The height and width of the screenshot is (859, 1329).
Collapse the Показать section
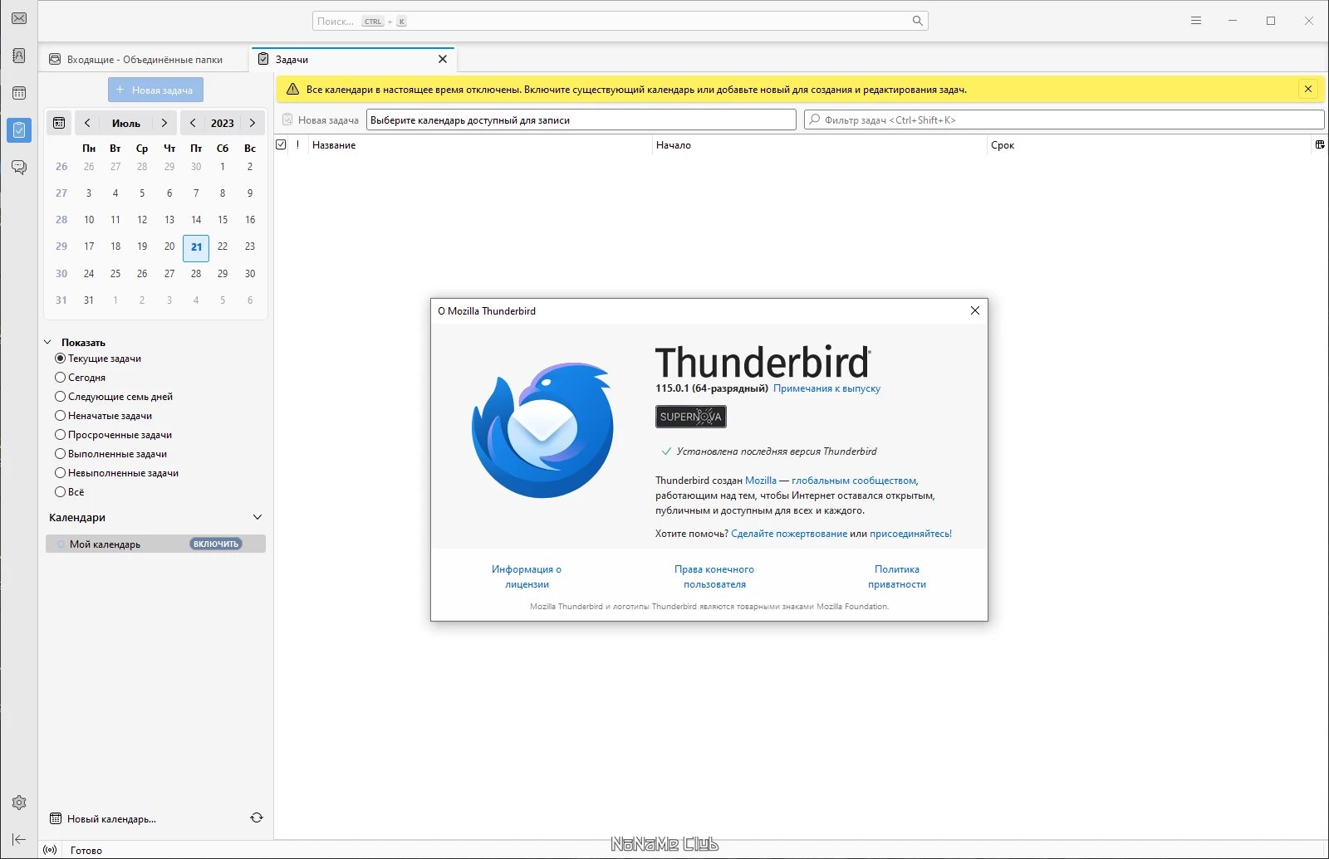[48, 342]
